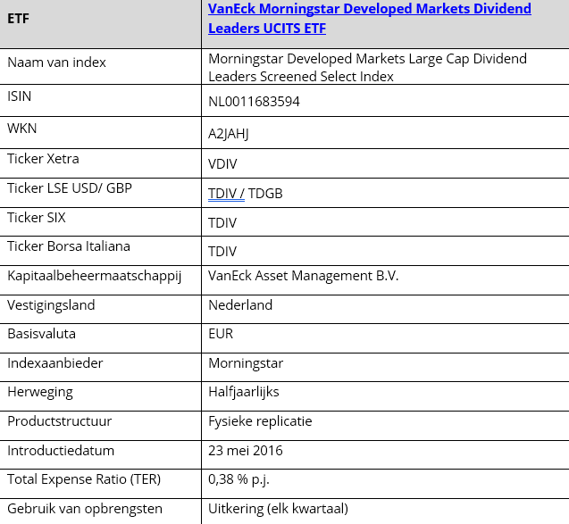This screenshot has width=569, height=524.
Task: Select TDIV value in Ticker SIX row
Action: [222, 222]
